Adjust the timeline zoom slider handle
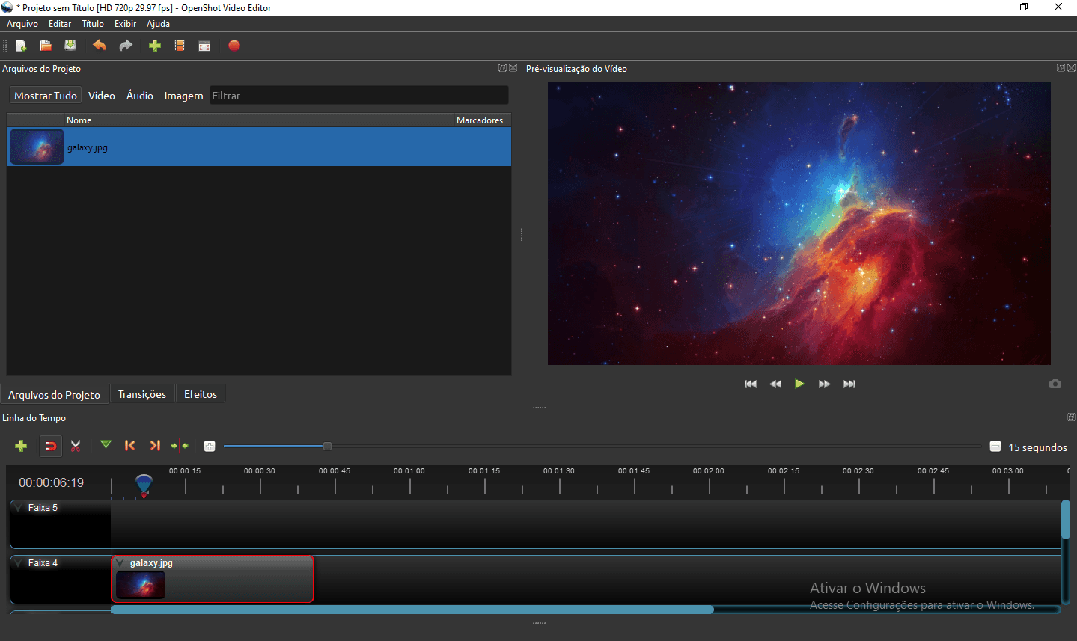Image resolution: width=1077 pixels, height=641 pixels. pos(327,446)
